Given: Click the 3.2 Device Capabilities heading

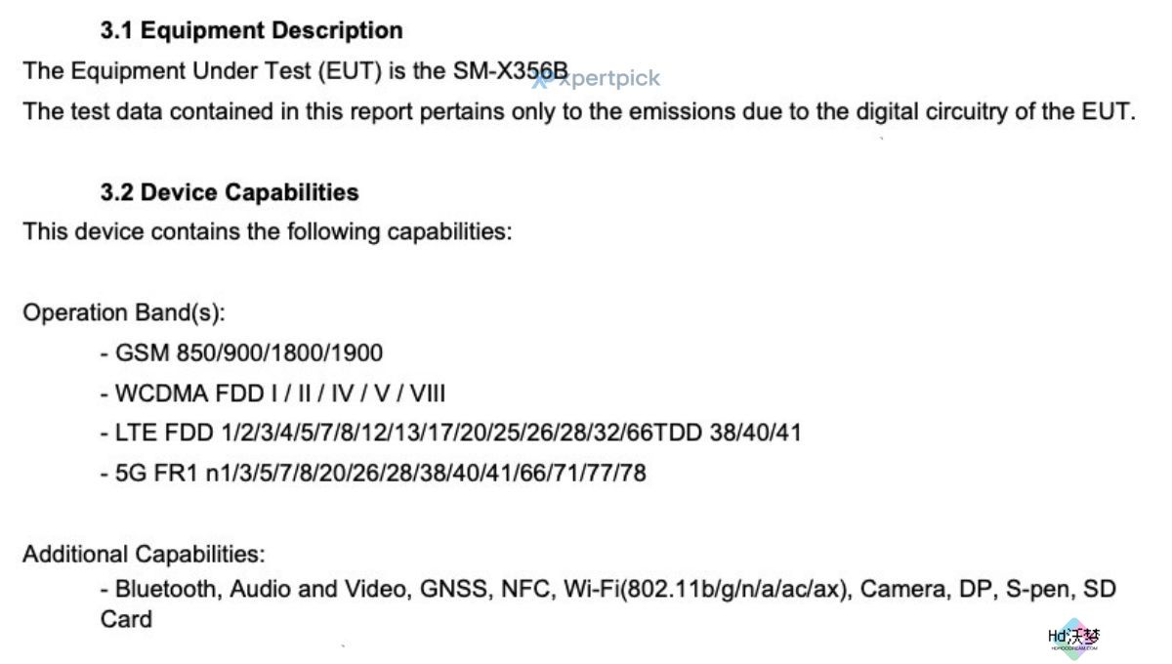Looking at the screenshot, I should tap(230, 192).
